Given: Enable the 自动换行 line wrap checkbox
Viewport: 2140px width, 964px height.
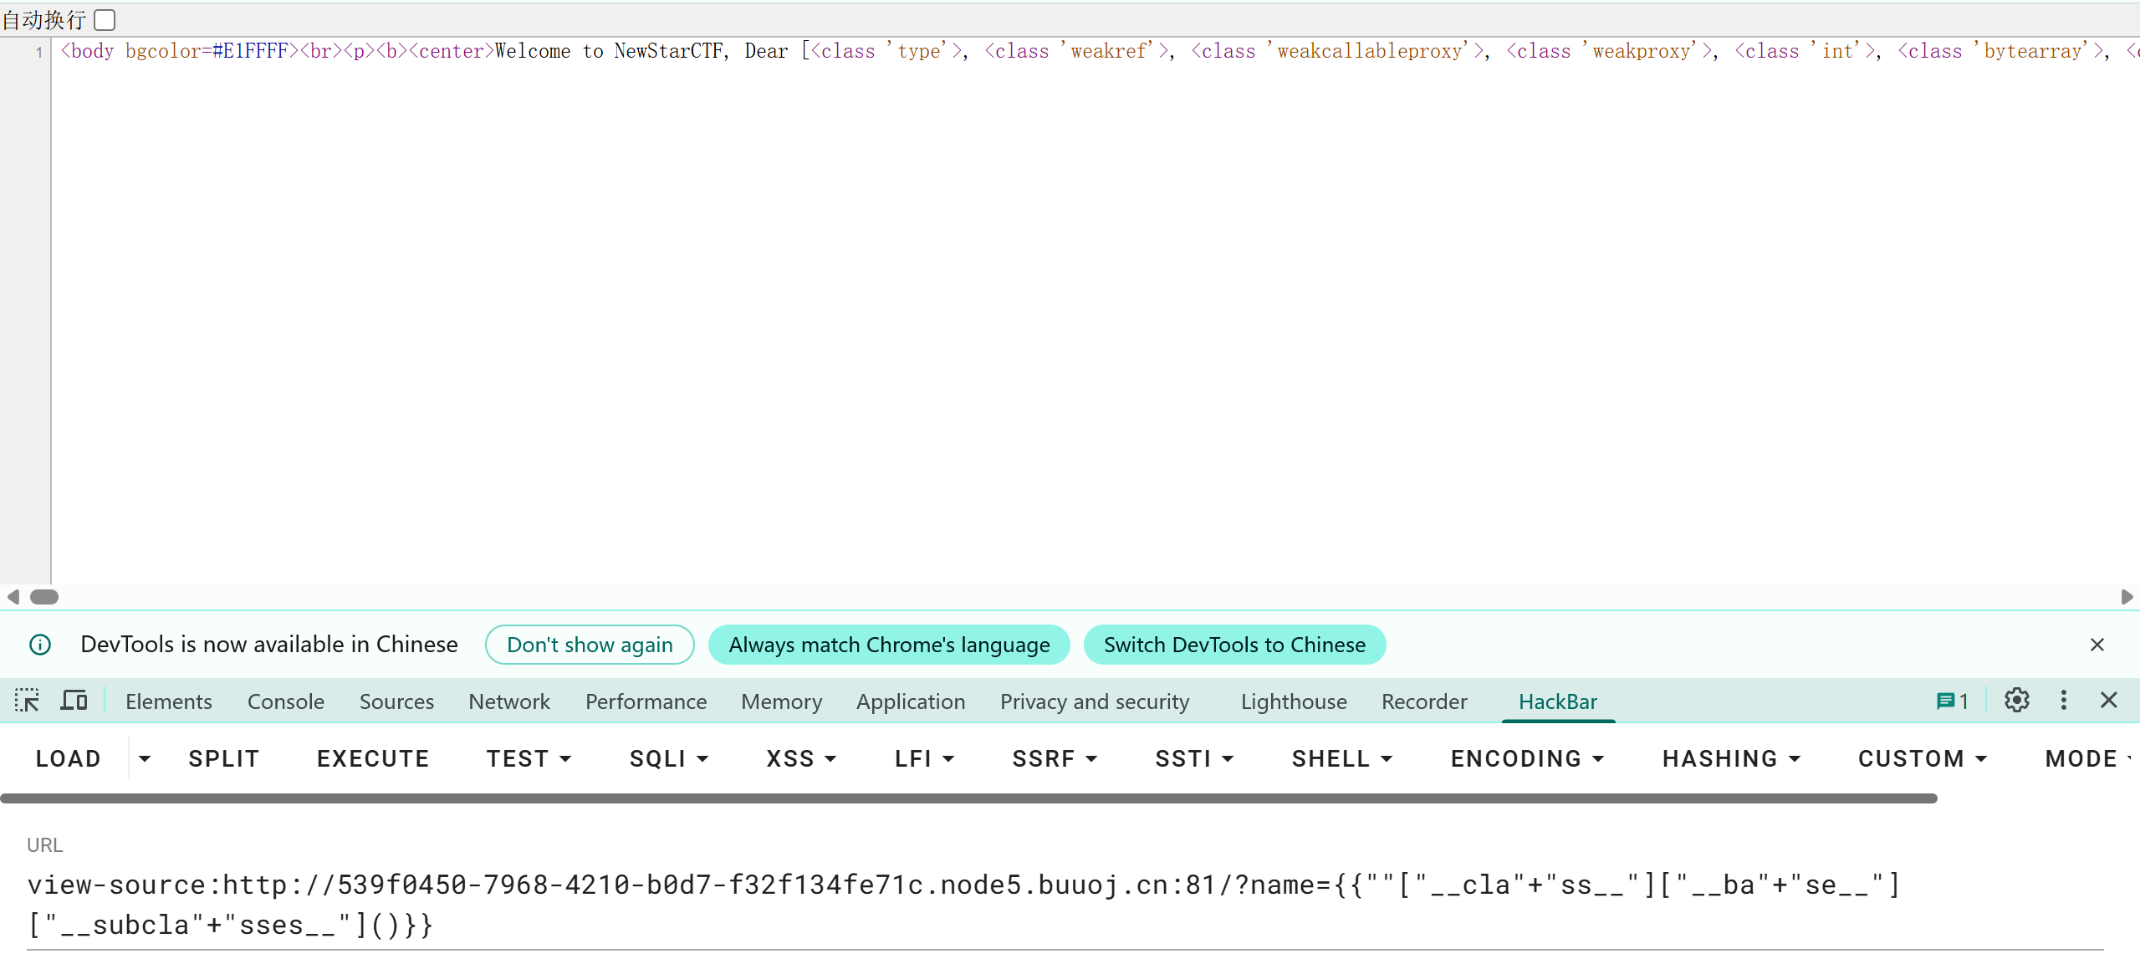Looking at the screenshot, I should pos(105,19).
